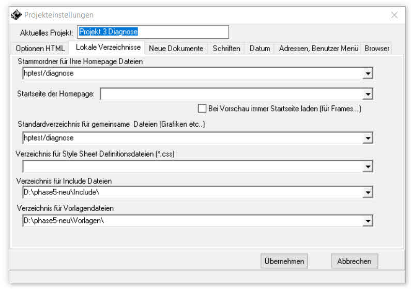Click the Übernehmen button
The width and height of the screenshot is (411, 289).
coord(284,261)
